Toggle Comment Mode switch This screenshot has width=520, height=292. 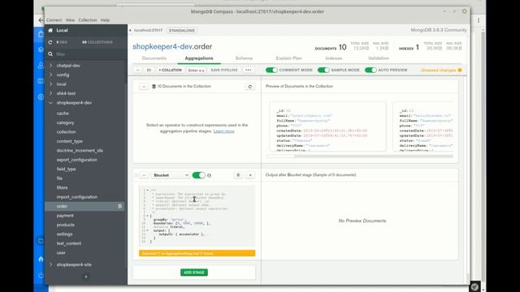pos(271,71)
